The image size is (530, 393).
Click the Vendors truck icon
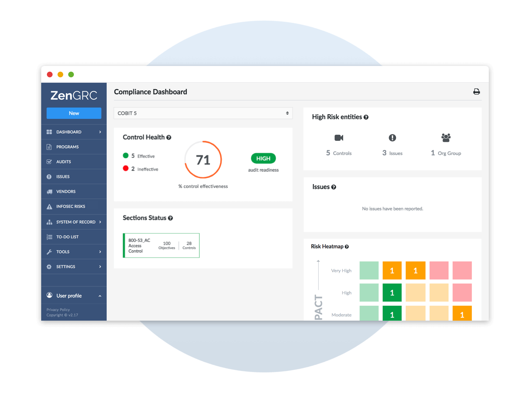[x=49, y=192]
